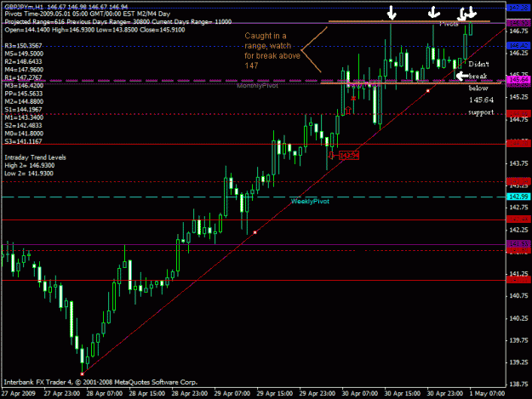
Task: Click the magenta 145.64 price tag
Action: pyautogui.click(x=518, y=80)
